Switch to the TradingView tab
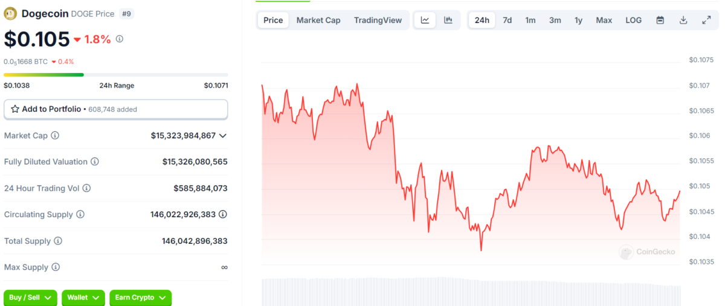 pos(378,20)
